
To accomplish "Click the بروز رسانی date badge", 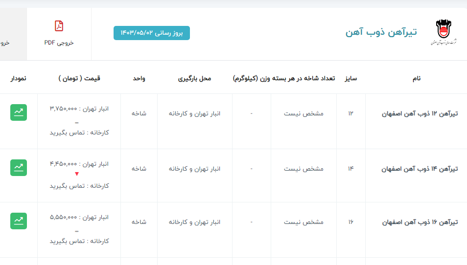I will click(x=152, y=33).
